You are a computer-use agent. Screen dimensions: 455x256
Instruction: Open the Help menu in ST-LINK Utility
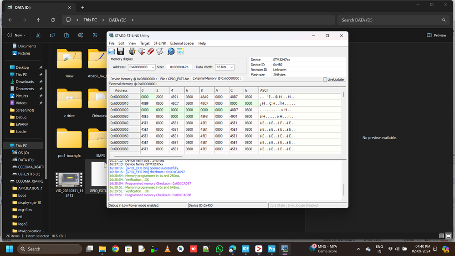click(x=202, y=43)
